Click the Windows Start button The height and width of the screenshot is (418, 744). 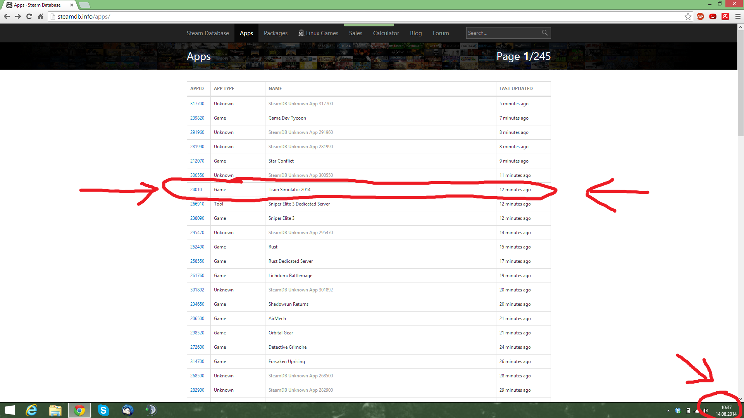coord(9,410)
